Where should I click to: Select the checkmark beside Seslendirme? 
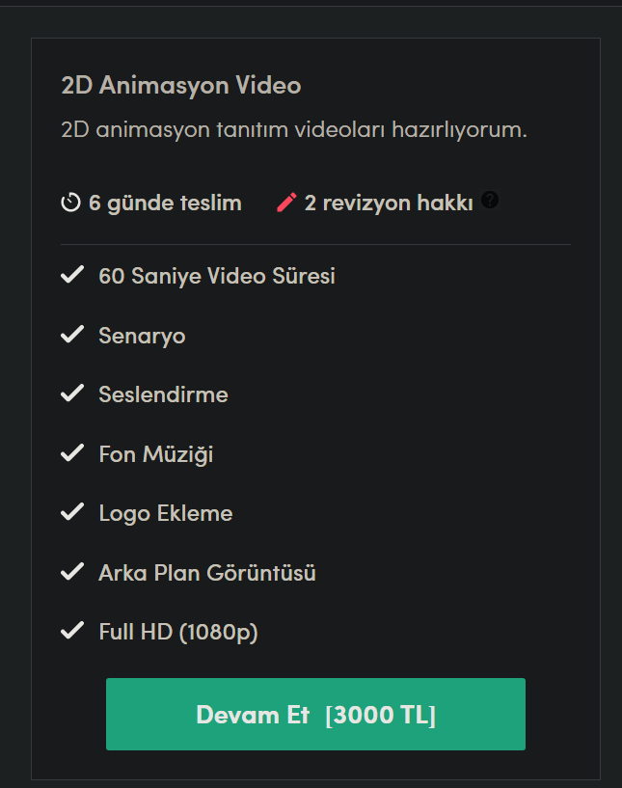[x=72, y=394]
